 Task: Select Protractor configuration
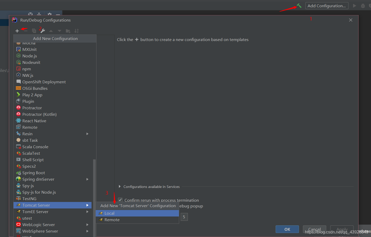(x=53, y=108)
